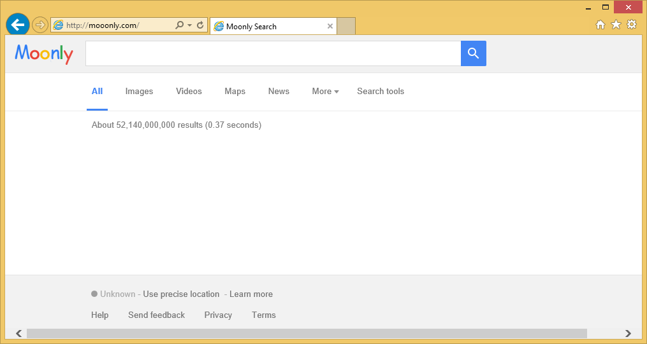Screen dimensions: 647x344
Task: Refresh the page with reload icon
Action: [x=200, y=25]
